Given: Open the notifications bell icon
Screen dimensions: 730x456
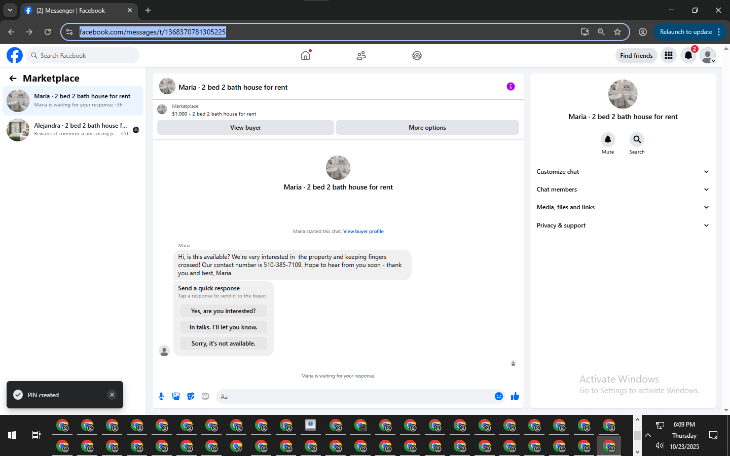Looking at the screenshot, I should coord(688,55).
